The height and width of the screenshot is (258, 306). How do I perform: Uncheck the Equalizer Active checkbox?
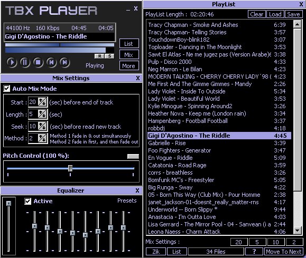click(x=27, y=202)
